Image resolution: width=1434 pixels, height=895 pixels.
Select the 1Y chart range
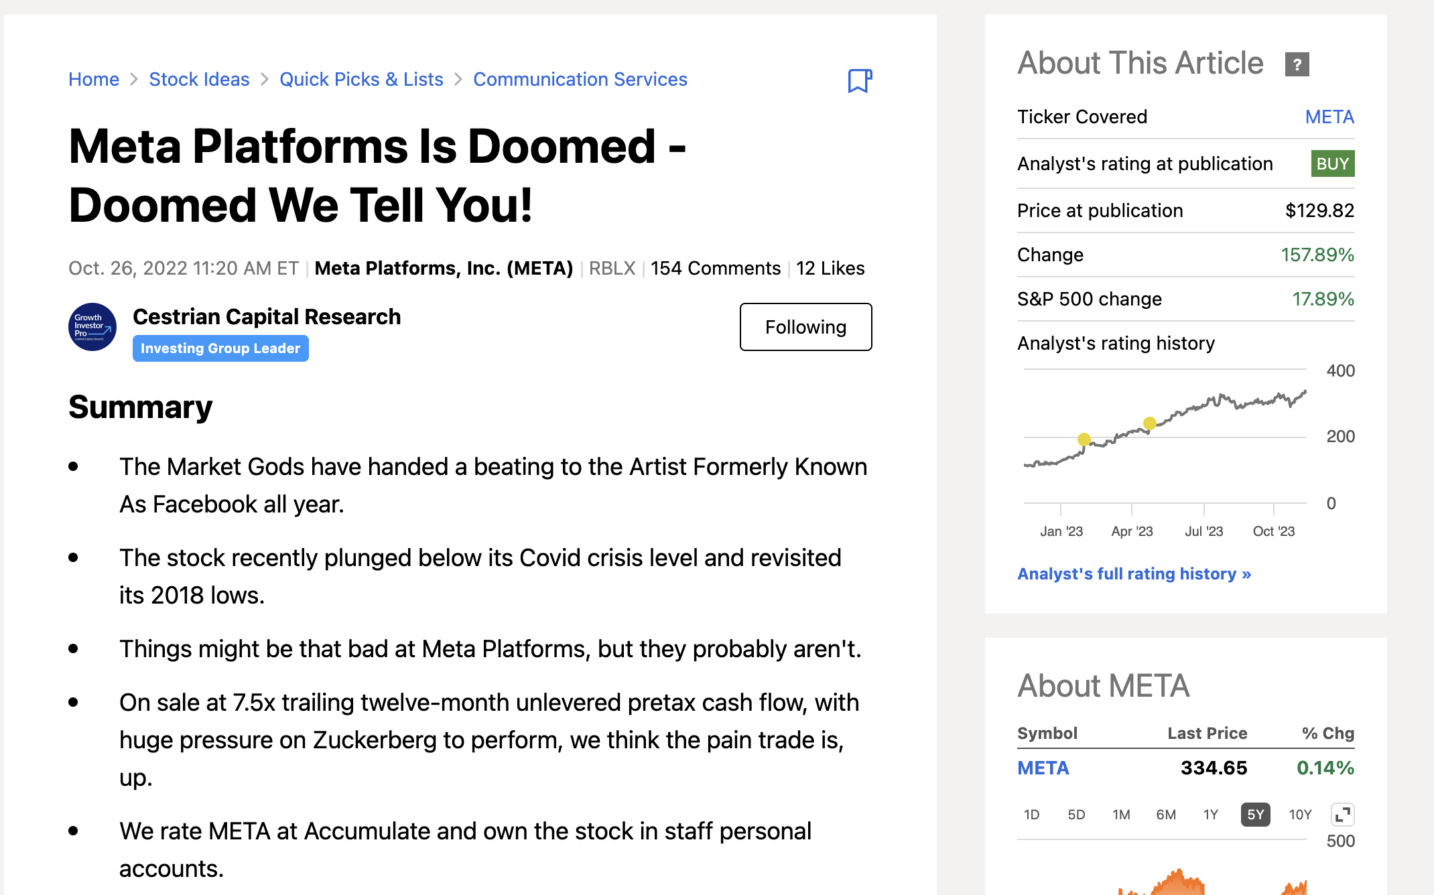[x=1210, y=815]
